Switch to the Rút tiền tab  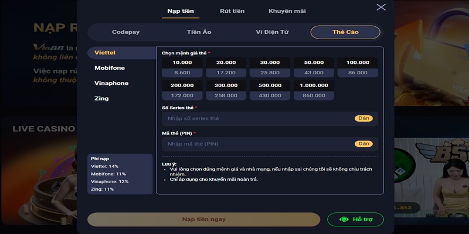233,11
